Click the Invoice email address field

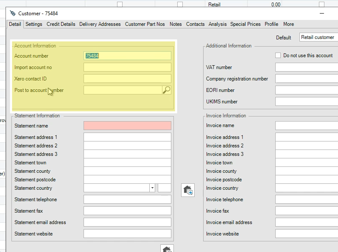click(307, 222)
